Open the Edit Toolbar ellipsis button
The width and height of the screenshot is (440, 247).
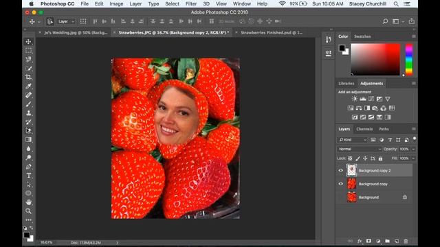pyautogui.click(x=28, y=220)
